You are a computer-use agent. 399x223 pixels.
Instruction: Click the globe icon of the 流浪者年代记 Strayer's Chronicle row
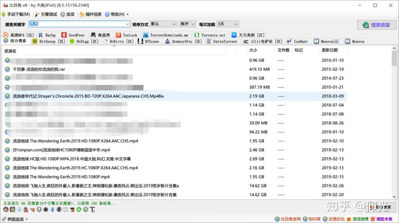click(7, 96)
